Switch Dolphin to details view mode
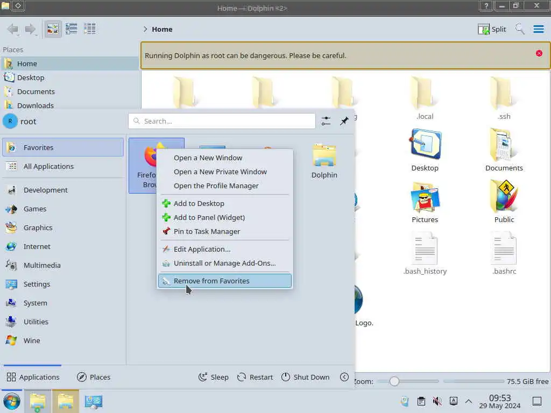The image size is (551, 413). pos(90,29)
